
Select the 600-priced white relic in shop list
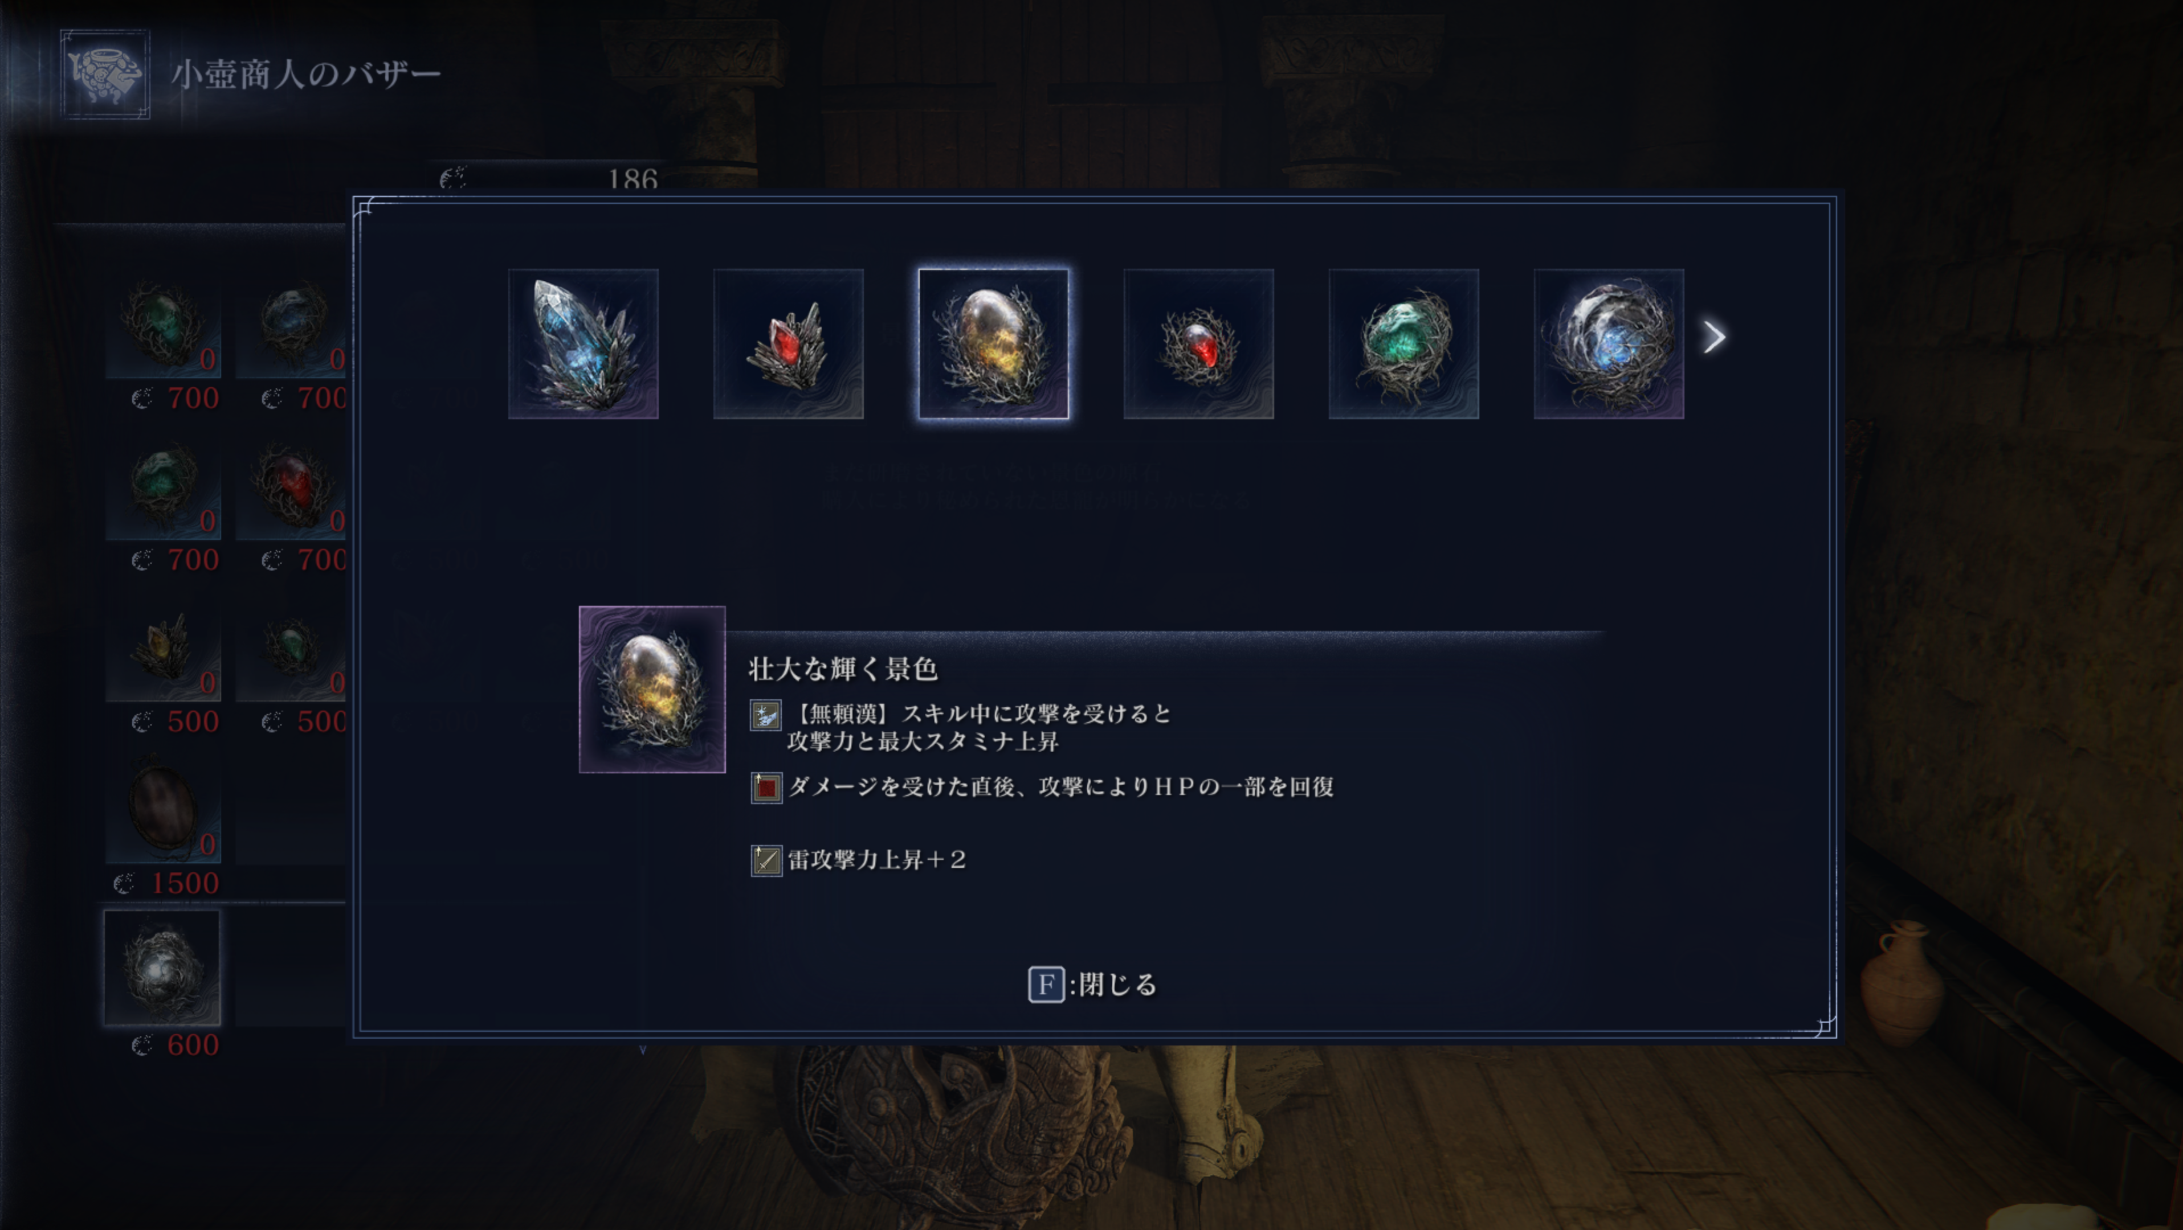click(x=162, y=967)
